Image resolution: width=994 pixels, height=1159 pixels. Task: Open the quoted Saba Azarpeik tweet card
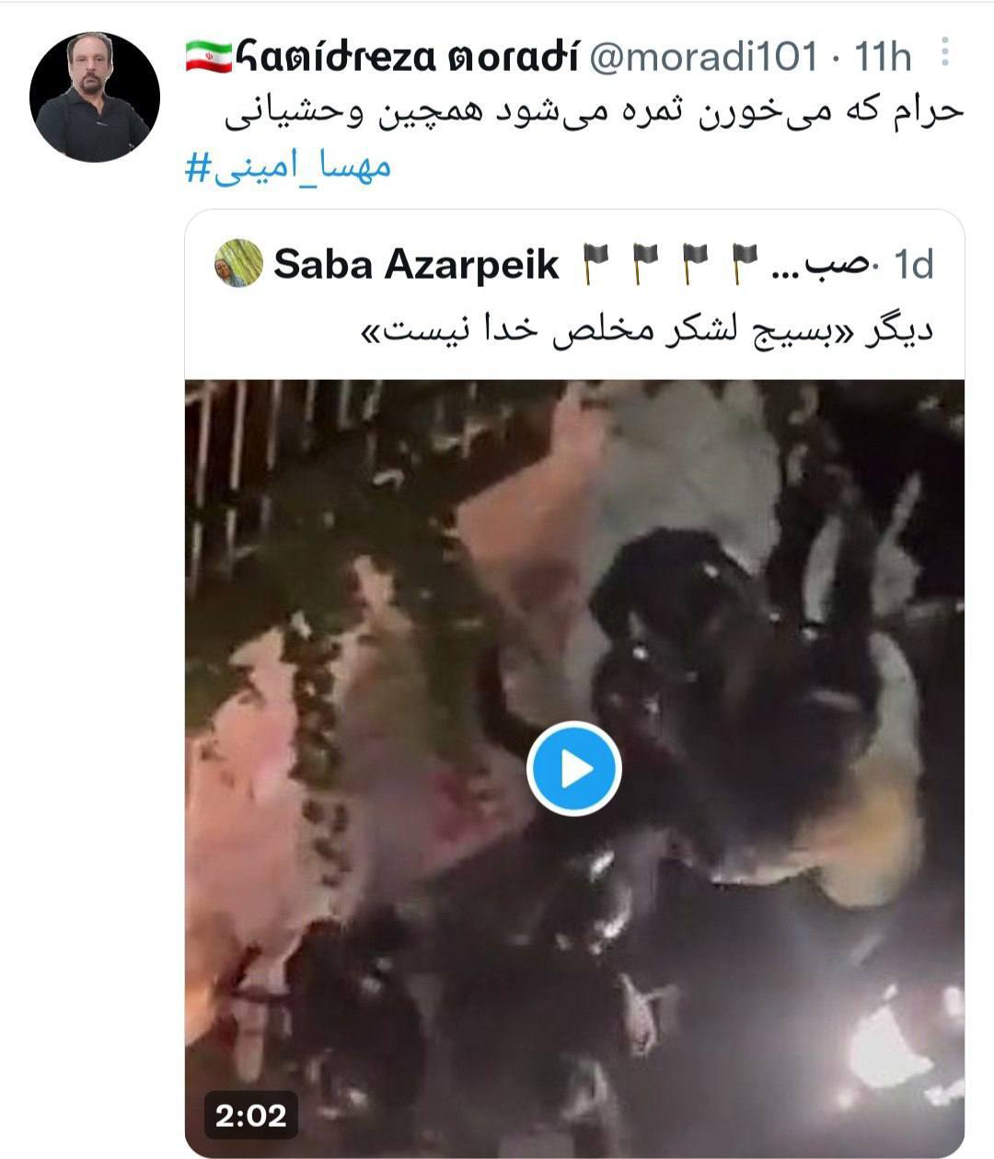click(x=574, y=683)
